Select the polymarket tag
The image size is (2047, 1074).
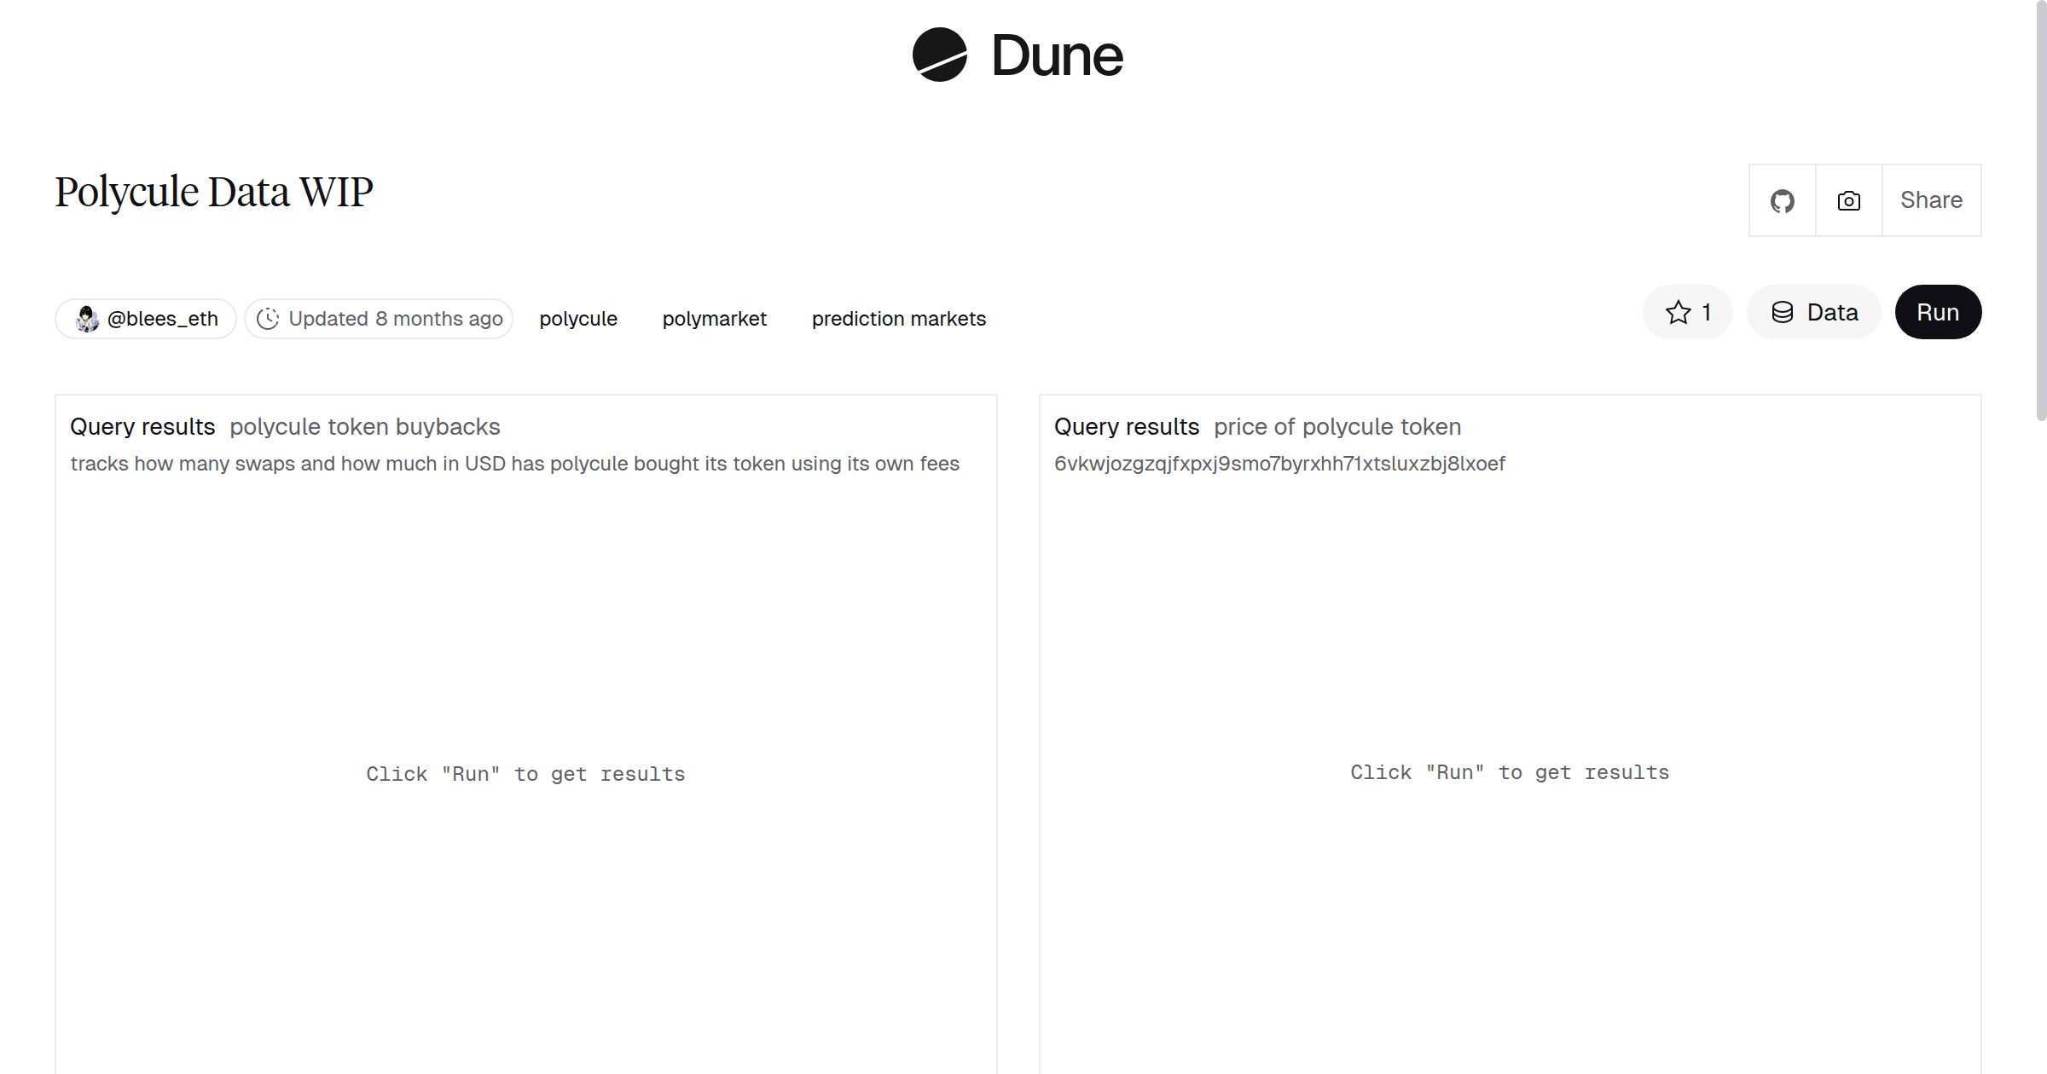tap(714, 318)
